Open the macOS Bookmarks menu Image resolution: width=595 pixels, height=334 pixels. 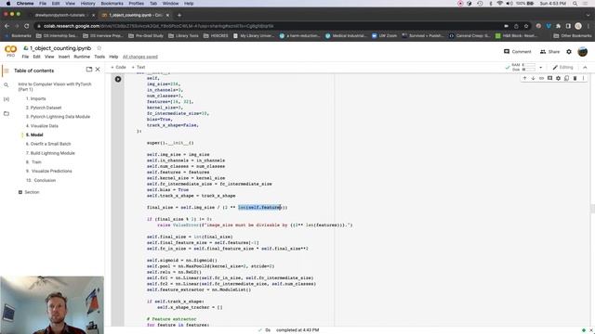point(112,4)
